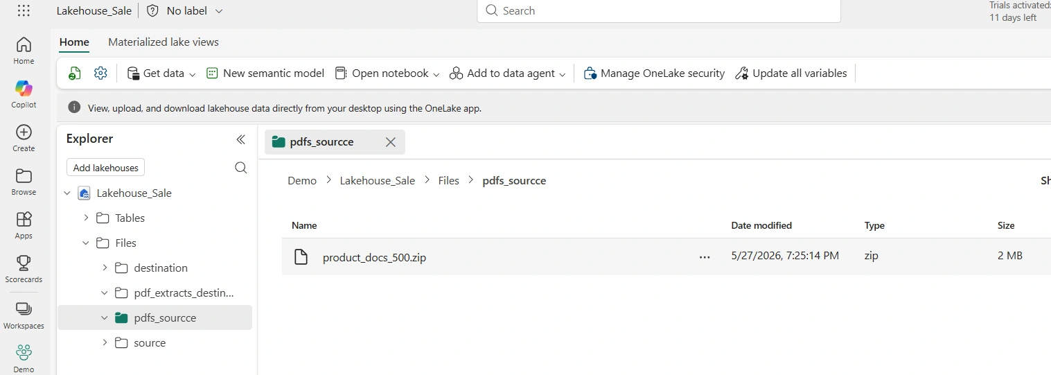Screen dimensions: 1051x375
Task: Collapse the pdfs_sourcce folder node
Action: [x=105, y=318]
